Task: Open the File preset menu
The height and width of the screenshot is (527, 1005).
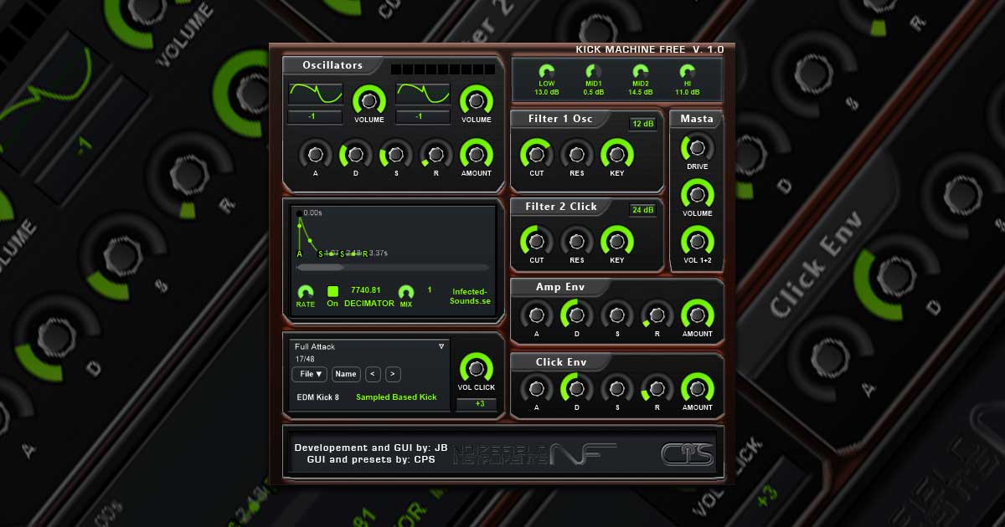Action: point(309,375)
